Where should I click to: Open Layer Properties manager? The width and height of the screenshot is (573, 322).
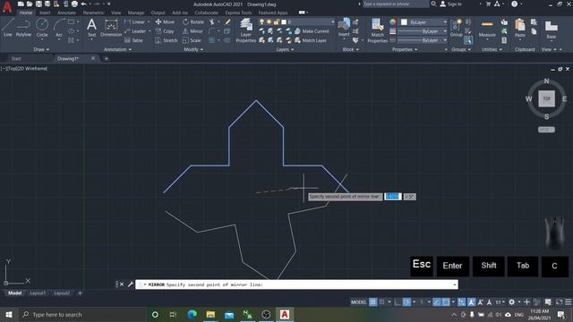click(x=246, y=30)
